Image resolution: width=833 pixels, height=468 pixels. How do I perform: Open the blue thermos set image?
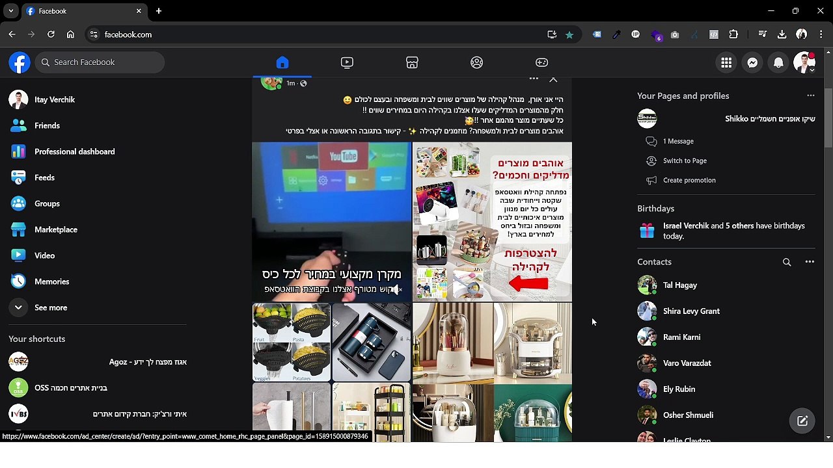372,343
